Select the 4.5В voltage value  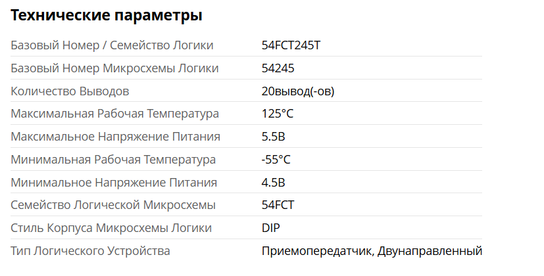click(273, 182)
